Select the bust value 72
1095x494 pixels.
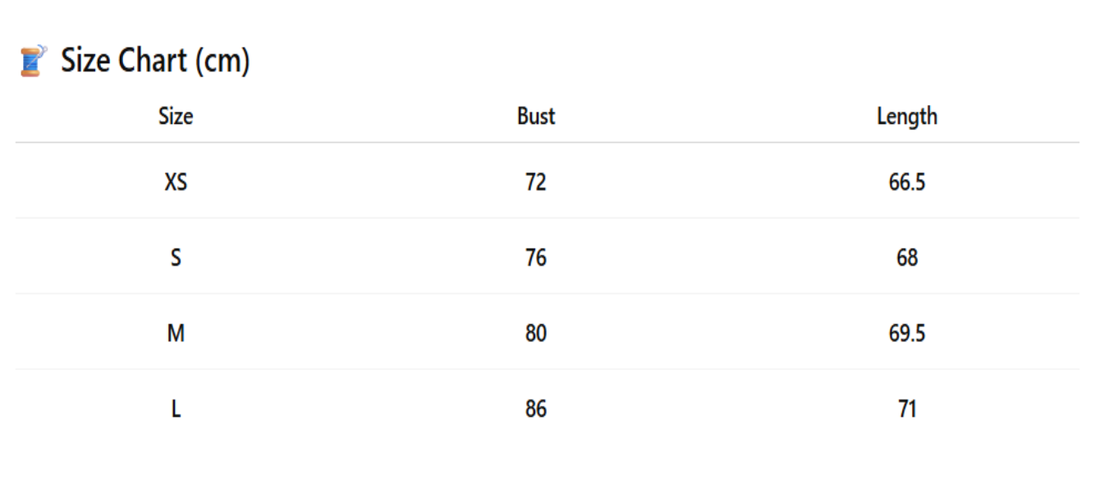pos(536,182)
